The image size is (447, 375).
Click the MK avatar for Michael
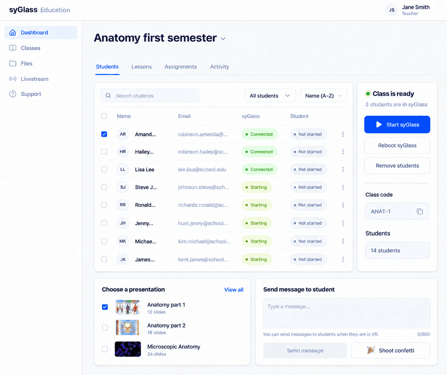(123, 241)
